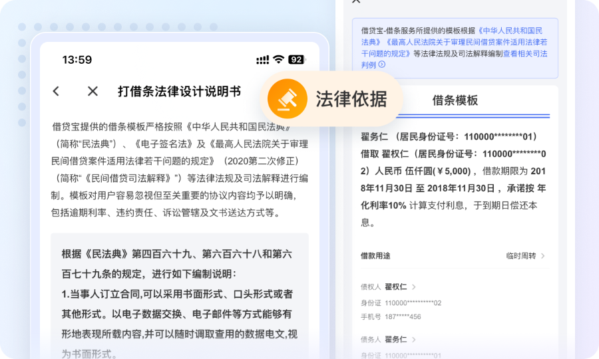Select the 借条模板 tab

455,101
